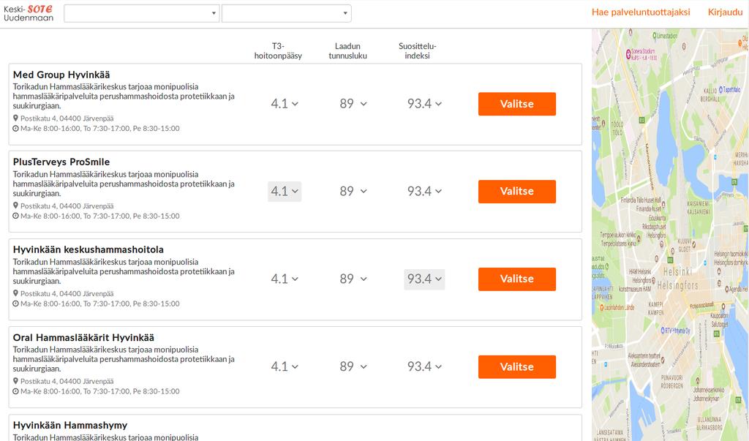Click the Hyvinkään Hammashymy title
Image resolution: width=749 pixels, height=441 pixels.
tap(70, 425)
